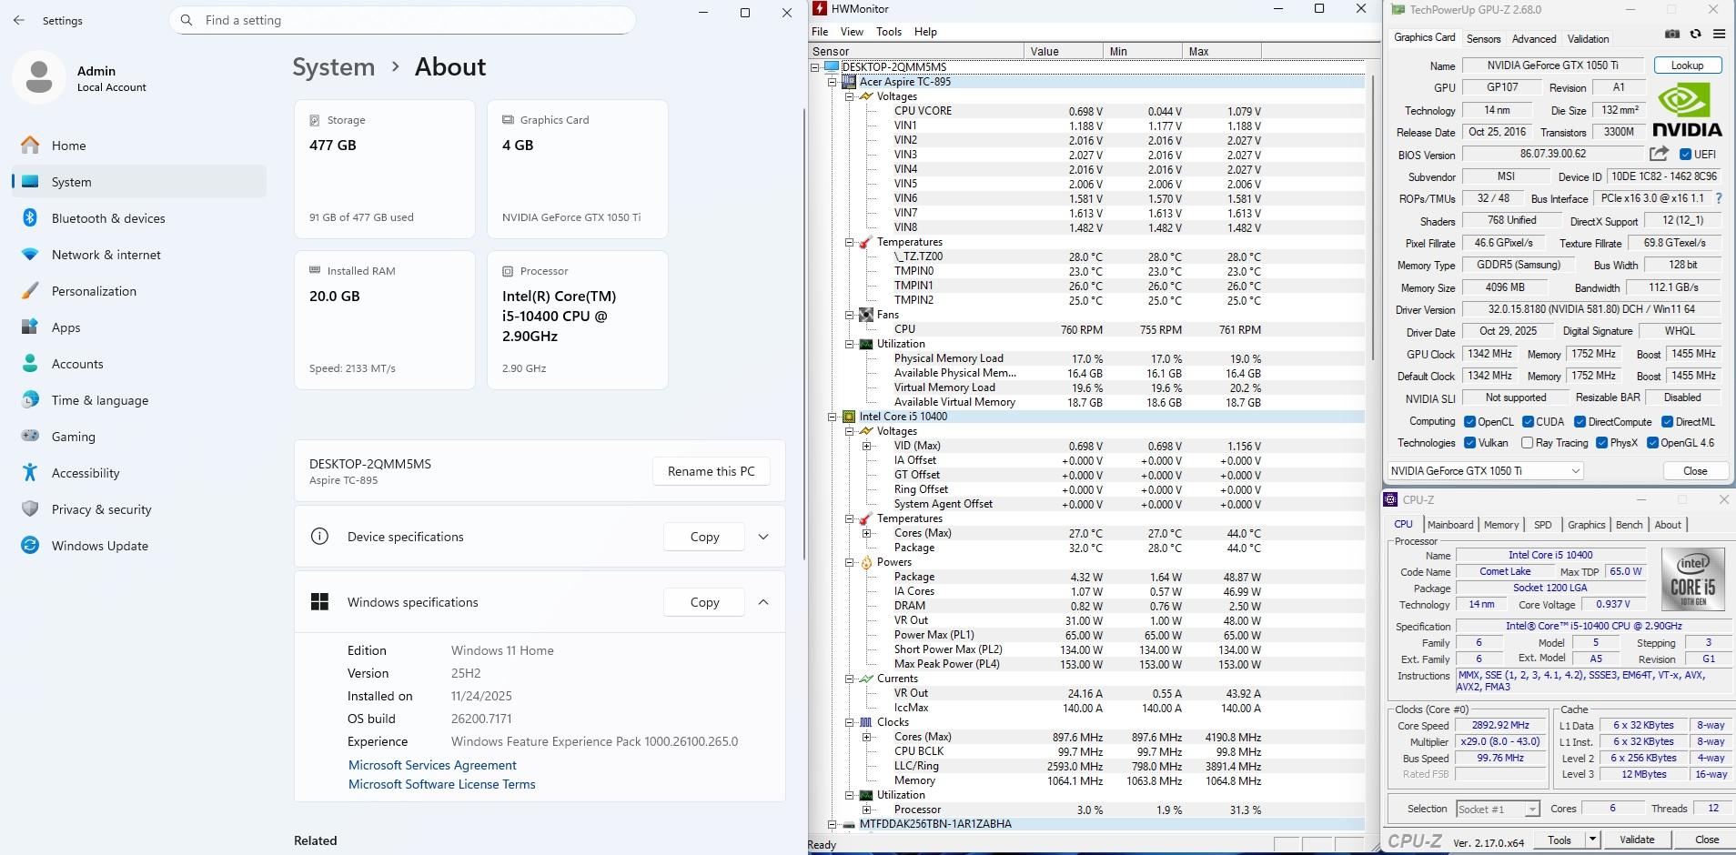
Task: Open the GPU selection dropdown in GPU-Z
Action: [1485, 471]
